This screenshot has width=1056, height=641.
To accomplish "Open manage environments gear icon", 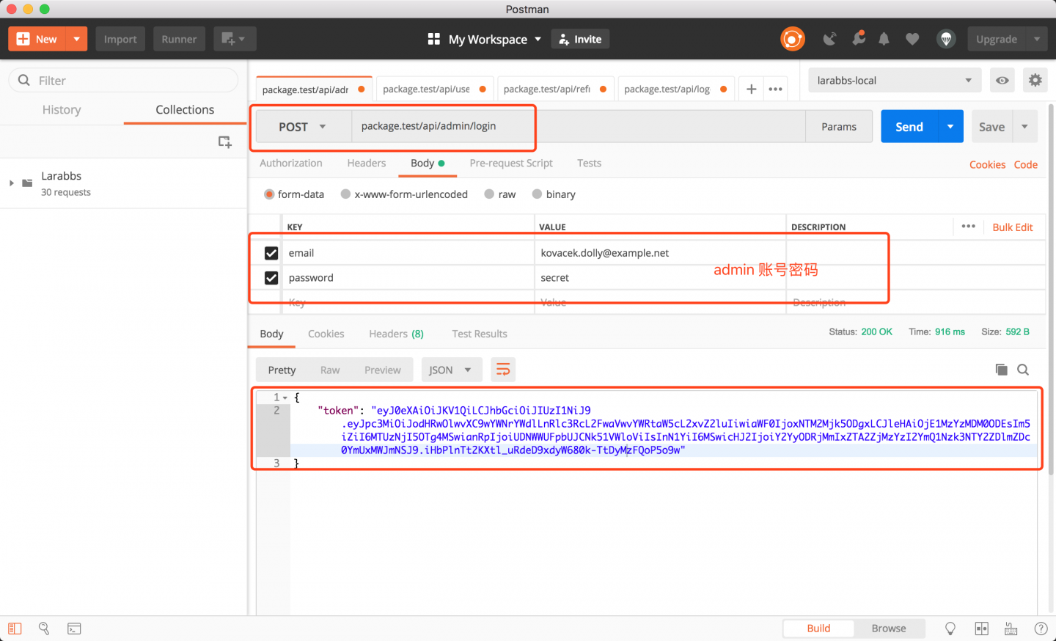I will [1035, 81].
